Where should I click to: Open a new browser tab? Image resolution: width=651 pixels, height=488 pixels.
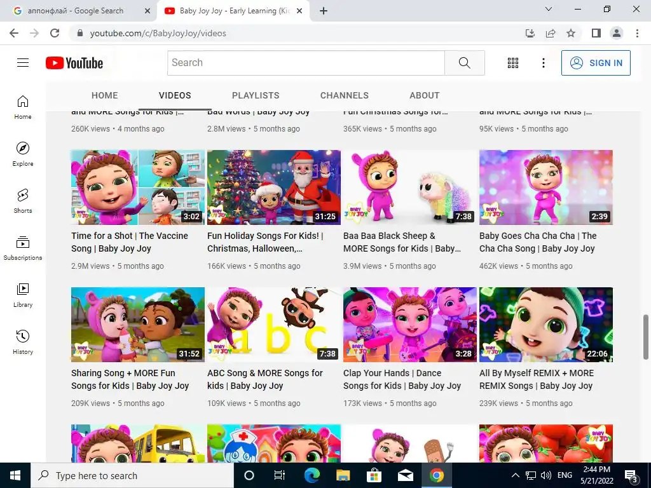click(x=324, y=11)
